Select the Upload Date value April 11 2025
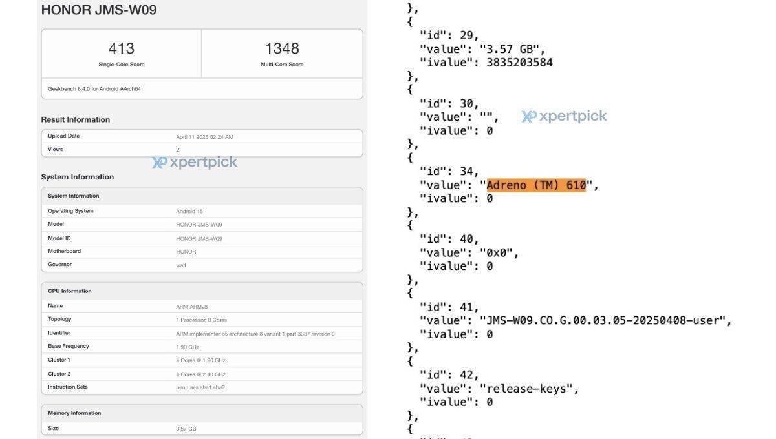776x439 pixels. 205,137
